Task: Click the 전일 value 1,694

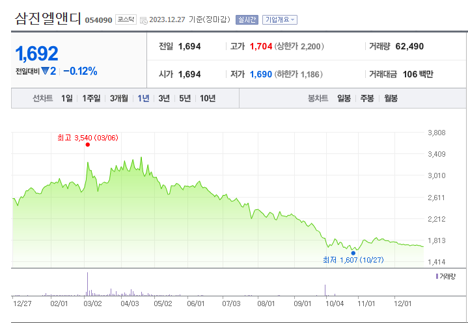Action: 189,47
